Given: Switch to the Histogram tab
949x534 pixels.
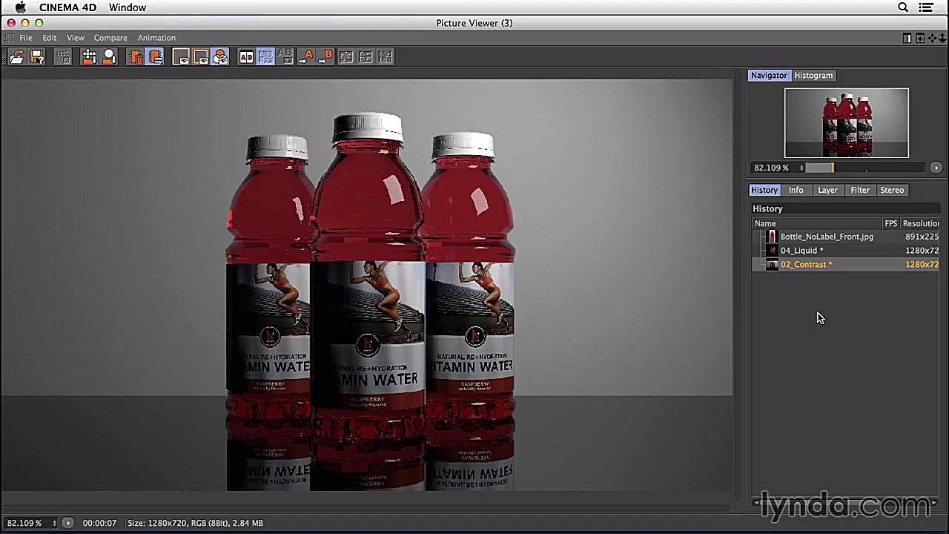Looking at the screenshot, I should pos(813,76).
